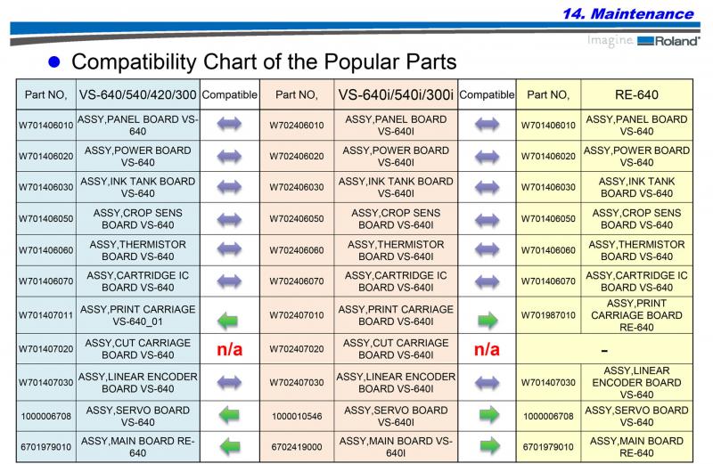Click double arrow between W701406020 and W702406020
This screenshot has width=713, height=464.
(x=229, y=157)
